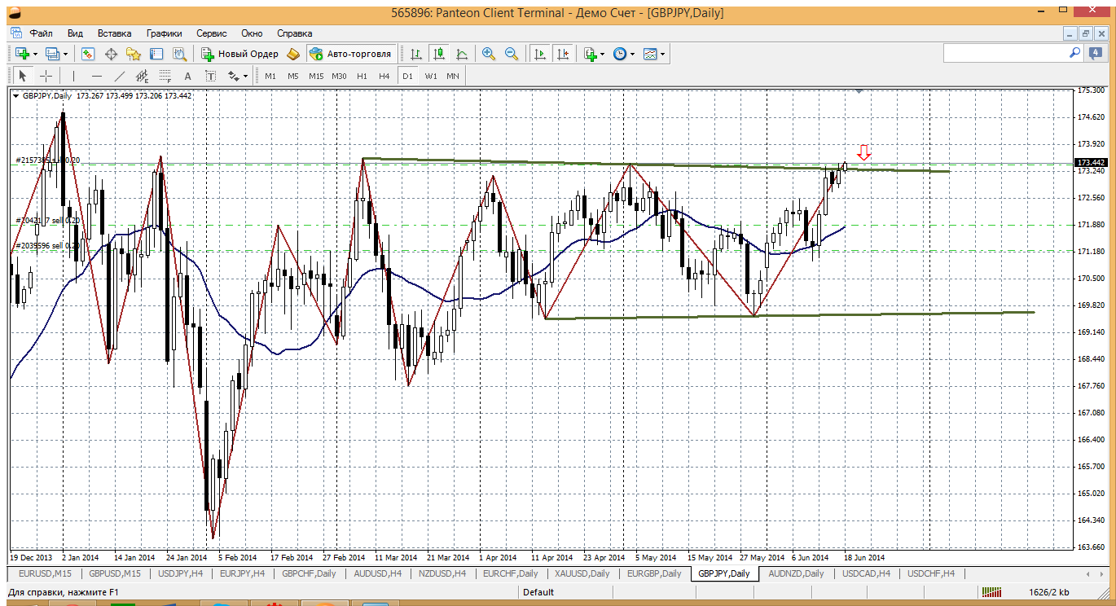Zoom out of the chart

coord(512,54)
